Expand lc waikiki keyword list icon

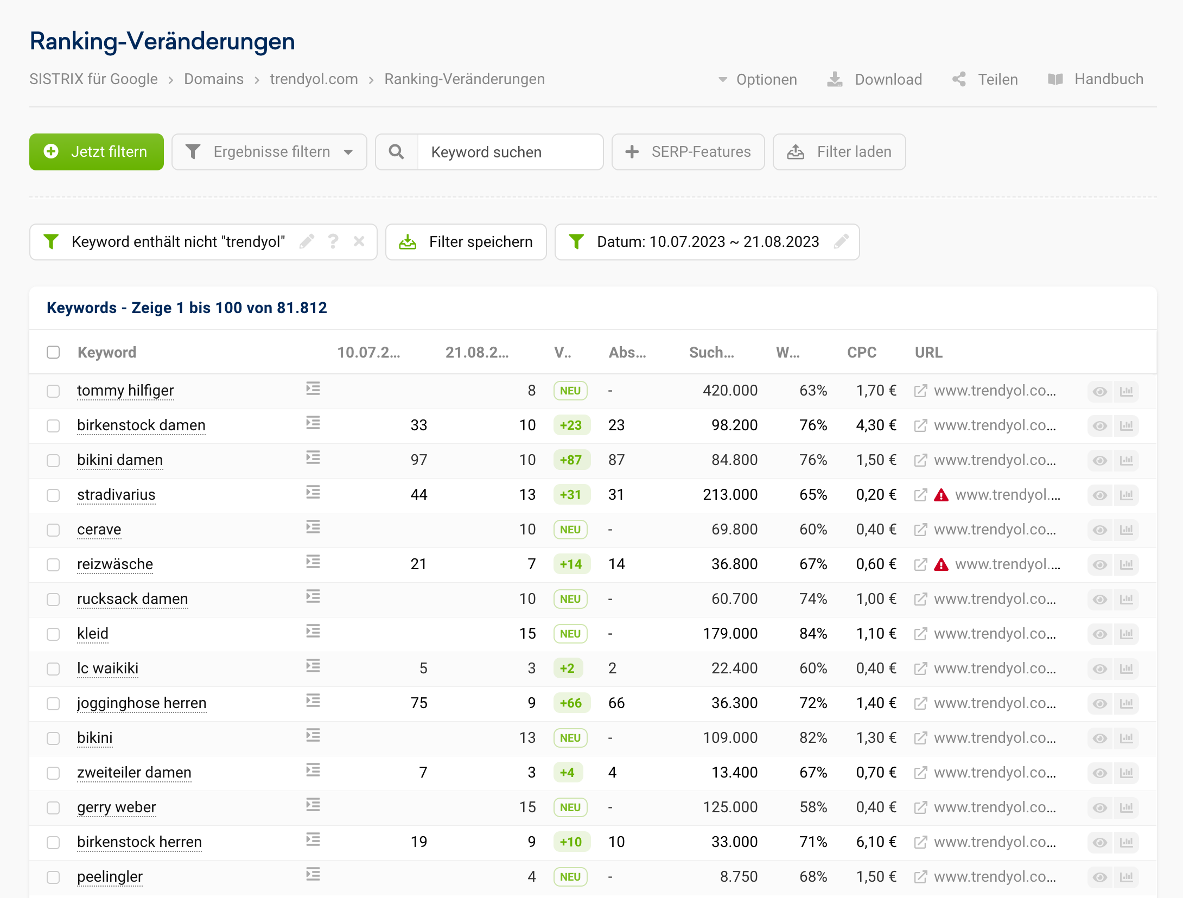[313, 666]
